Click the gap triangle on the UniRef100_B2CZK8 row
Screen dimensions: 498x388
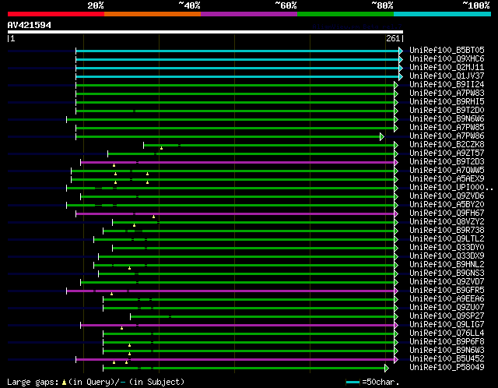coord(161,148)
